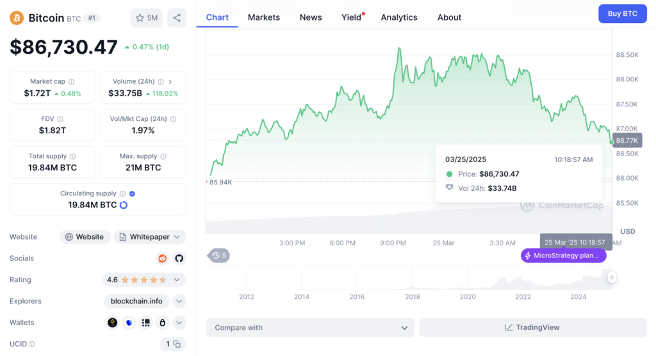Switch to the Yield tab

coord(352,17)
